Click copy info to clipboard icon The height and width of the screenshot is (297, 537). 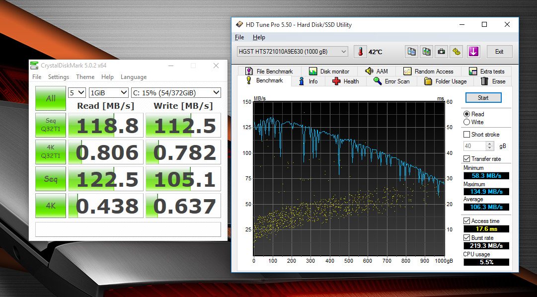[411, 52]
